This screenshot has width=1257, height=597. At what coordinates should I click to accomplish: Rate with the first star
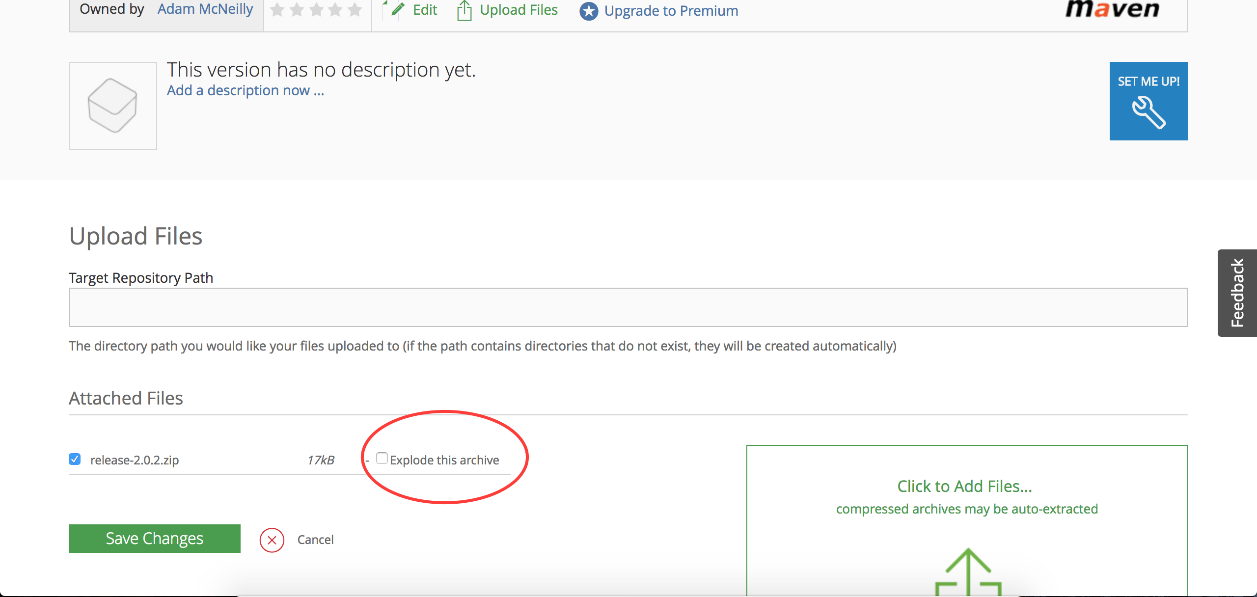(277, 10)
